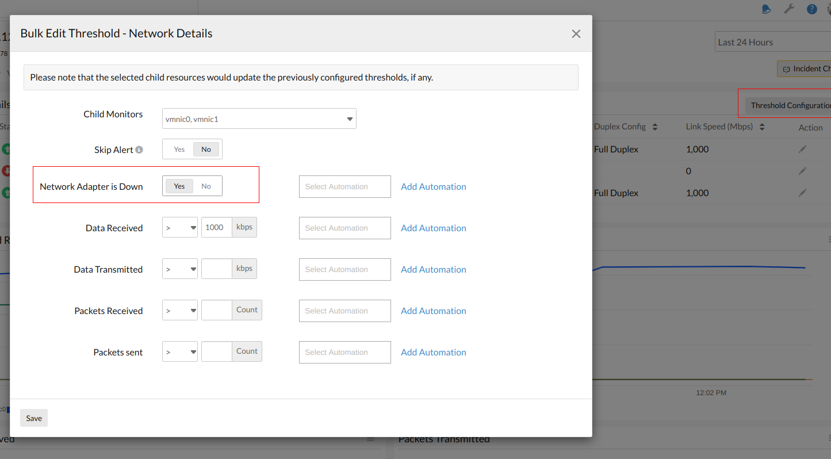
Task: Sort by the Link Speed column arrows
Action: point(763,127)
